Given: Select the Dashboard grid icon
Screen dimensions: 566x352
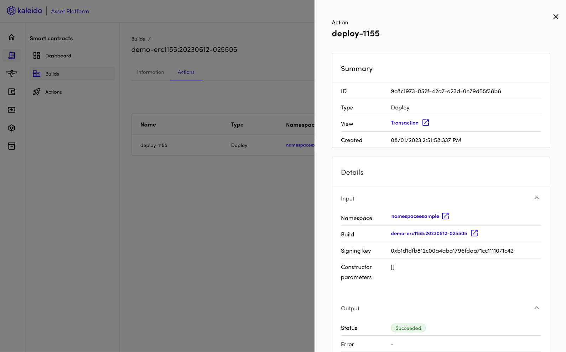Looking at the screenshot, I should point(36,56).
